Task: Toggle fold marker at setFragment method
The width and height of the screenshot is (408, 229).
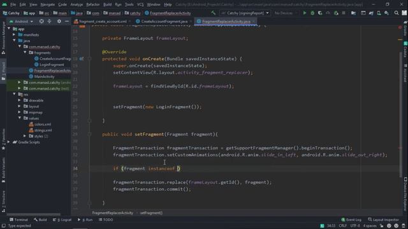Action: (x=89, y=134)
